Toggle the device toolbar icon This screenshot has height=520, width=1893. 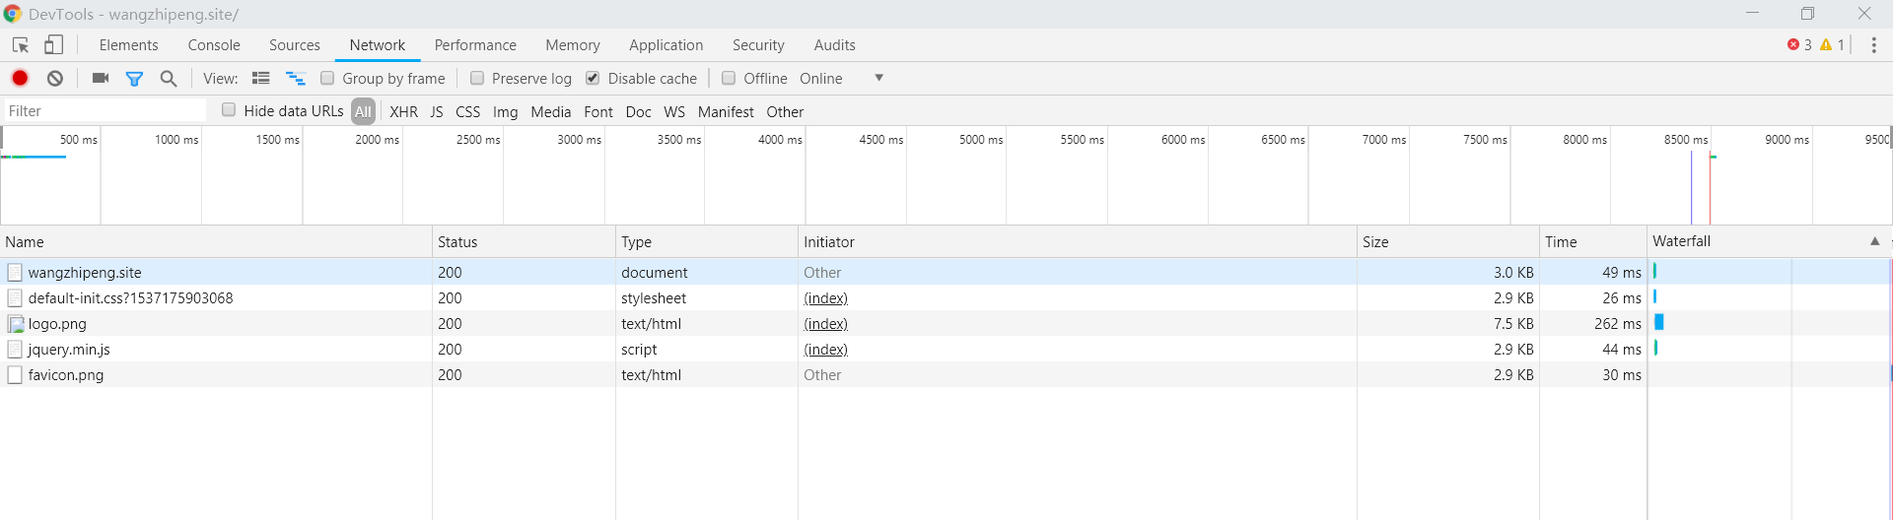pyautogui.click(x=53, y=45)
